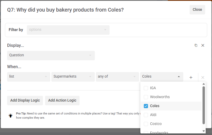The image size is (212, 135).
Task: Enable the Aldi checkbox
Action: tap(146, 115)
